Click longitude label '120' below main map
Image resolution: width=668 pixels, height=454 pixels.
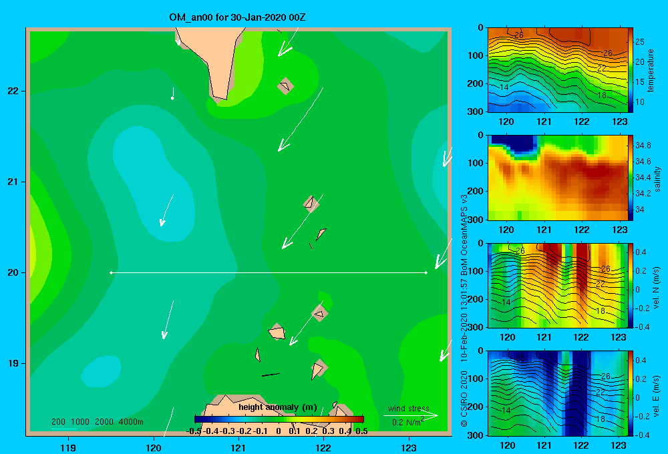(x=154, y=447)
